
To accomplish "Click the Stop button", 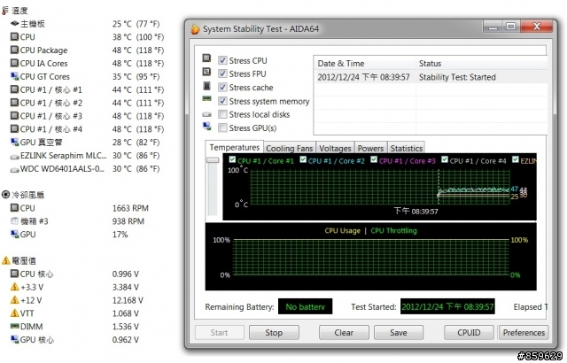I will [274, 332].
